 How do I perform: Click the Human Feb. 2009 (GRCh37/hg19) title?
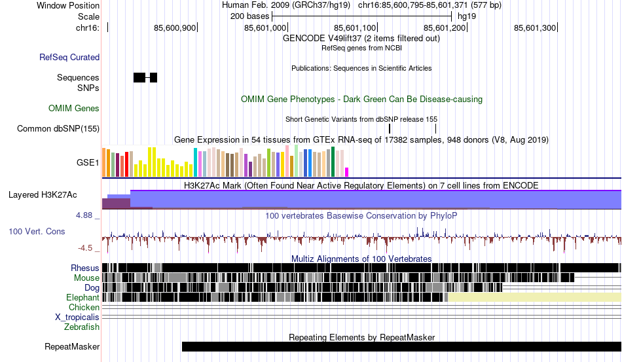coord(286,5)
